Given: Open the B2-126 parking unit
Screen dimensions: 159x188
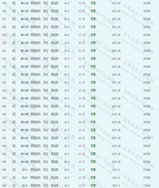Looking at the screenshot, I should (25, 98).
